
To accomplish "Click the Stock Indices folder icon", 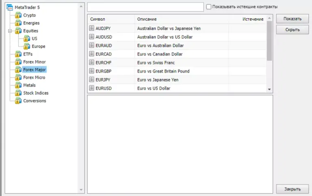I will point(18,93).
